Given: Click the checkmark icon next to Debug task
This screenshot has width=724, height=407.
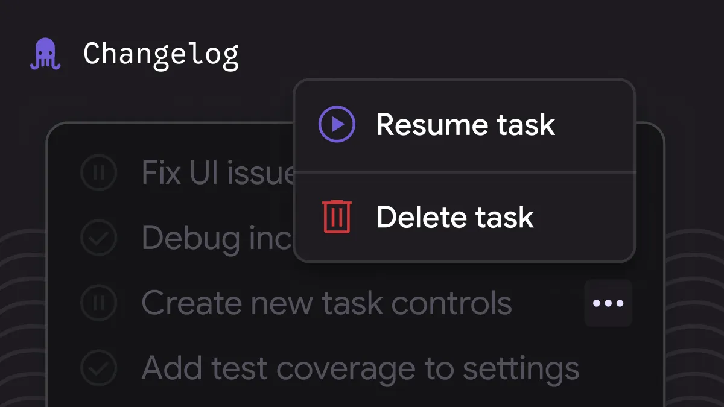Looking at the screenshot, I should tap(99, 238).
